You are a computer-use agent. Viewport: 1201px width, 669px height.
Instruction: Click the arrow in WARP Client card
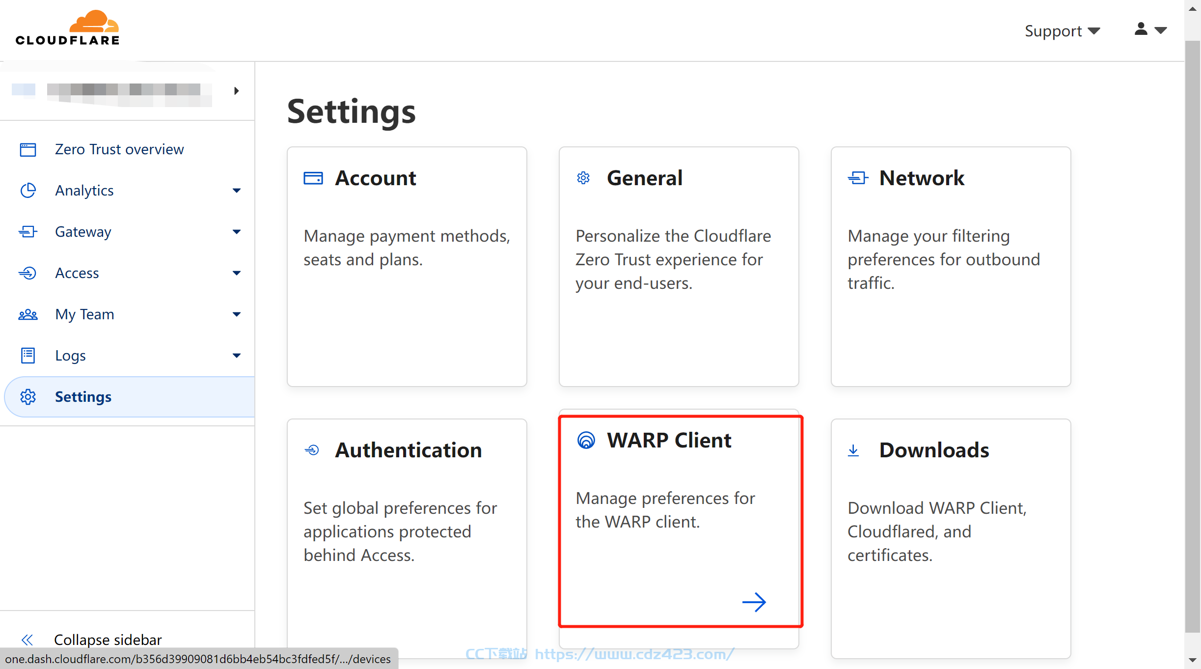[754, 602]
